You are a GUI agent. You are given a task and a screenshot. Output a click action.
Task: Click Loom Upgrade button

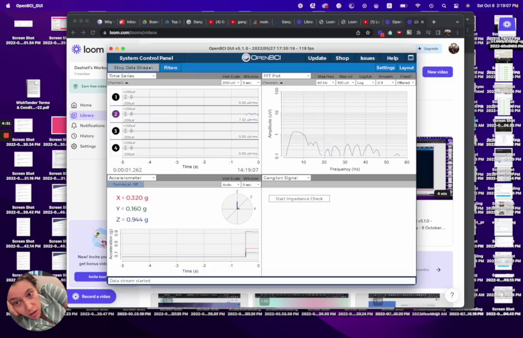tap(428, 49)
